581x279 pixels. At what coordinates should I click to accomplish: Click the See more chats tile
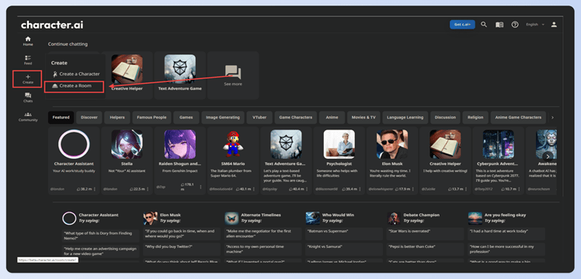point(233,75)
